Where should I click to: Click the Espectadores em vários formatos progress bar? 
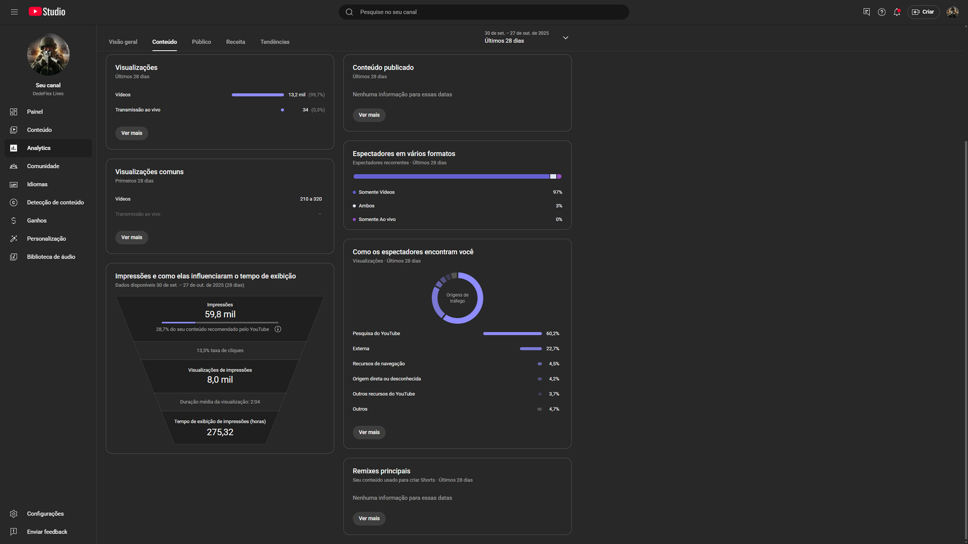pyautogui.click(x=457, y=176)
